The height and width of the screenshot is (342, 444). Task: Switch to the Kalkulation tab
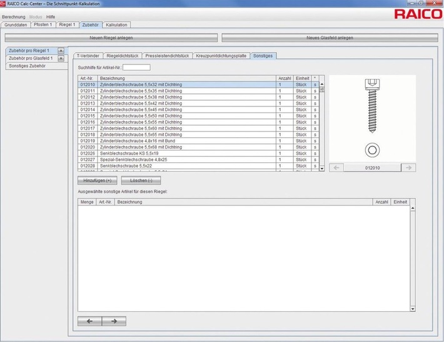[117, 25]
